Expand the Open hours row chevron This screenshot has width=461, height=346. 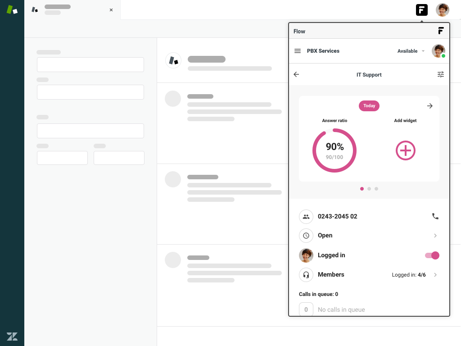tap(435, 236)
